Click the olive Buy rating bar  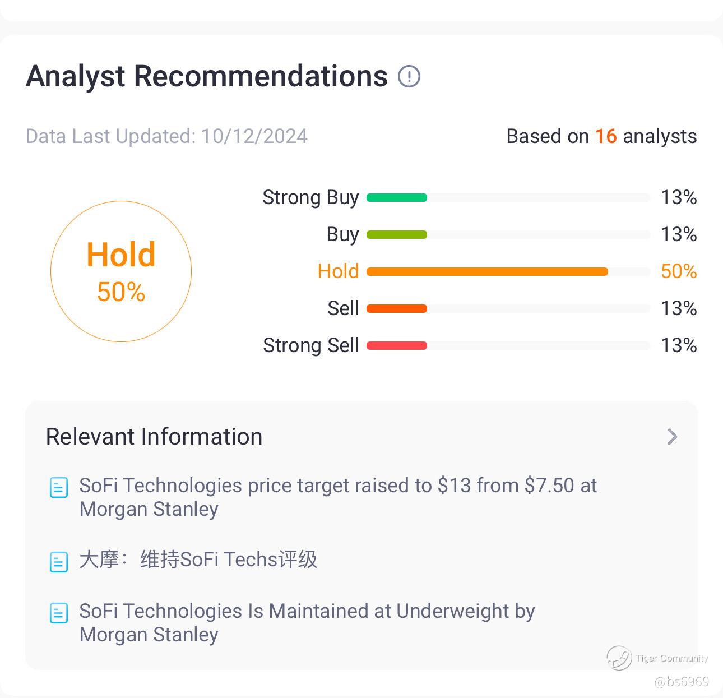point(397,234)
